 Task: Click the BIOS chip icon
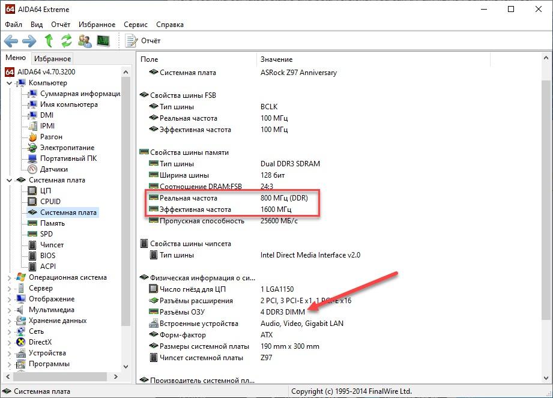(x=32, y=256)
